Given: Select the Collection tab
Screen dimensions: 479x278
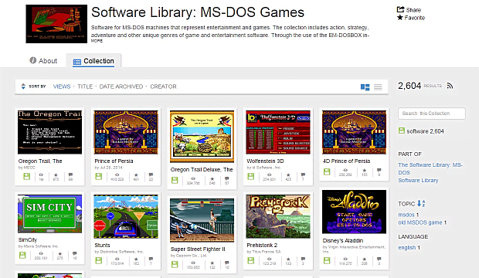Looking at the screenshot, I should [x=93, y=61].
